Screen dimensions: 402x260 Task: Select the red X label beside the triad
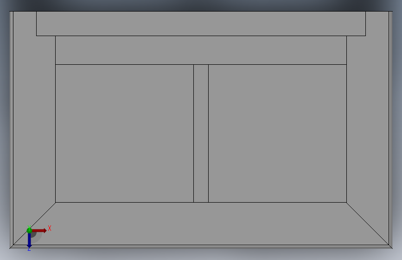pos(50,228)
